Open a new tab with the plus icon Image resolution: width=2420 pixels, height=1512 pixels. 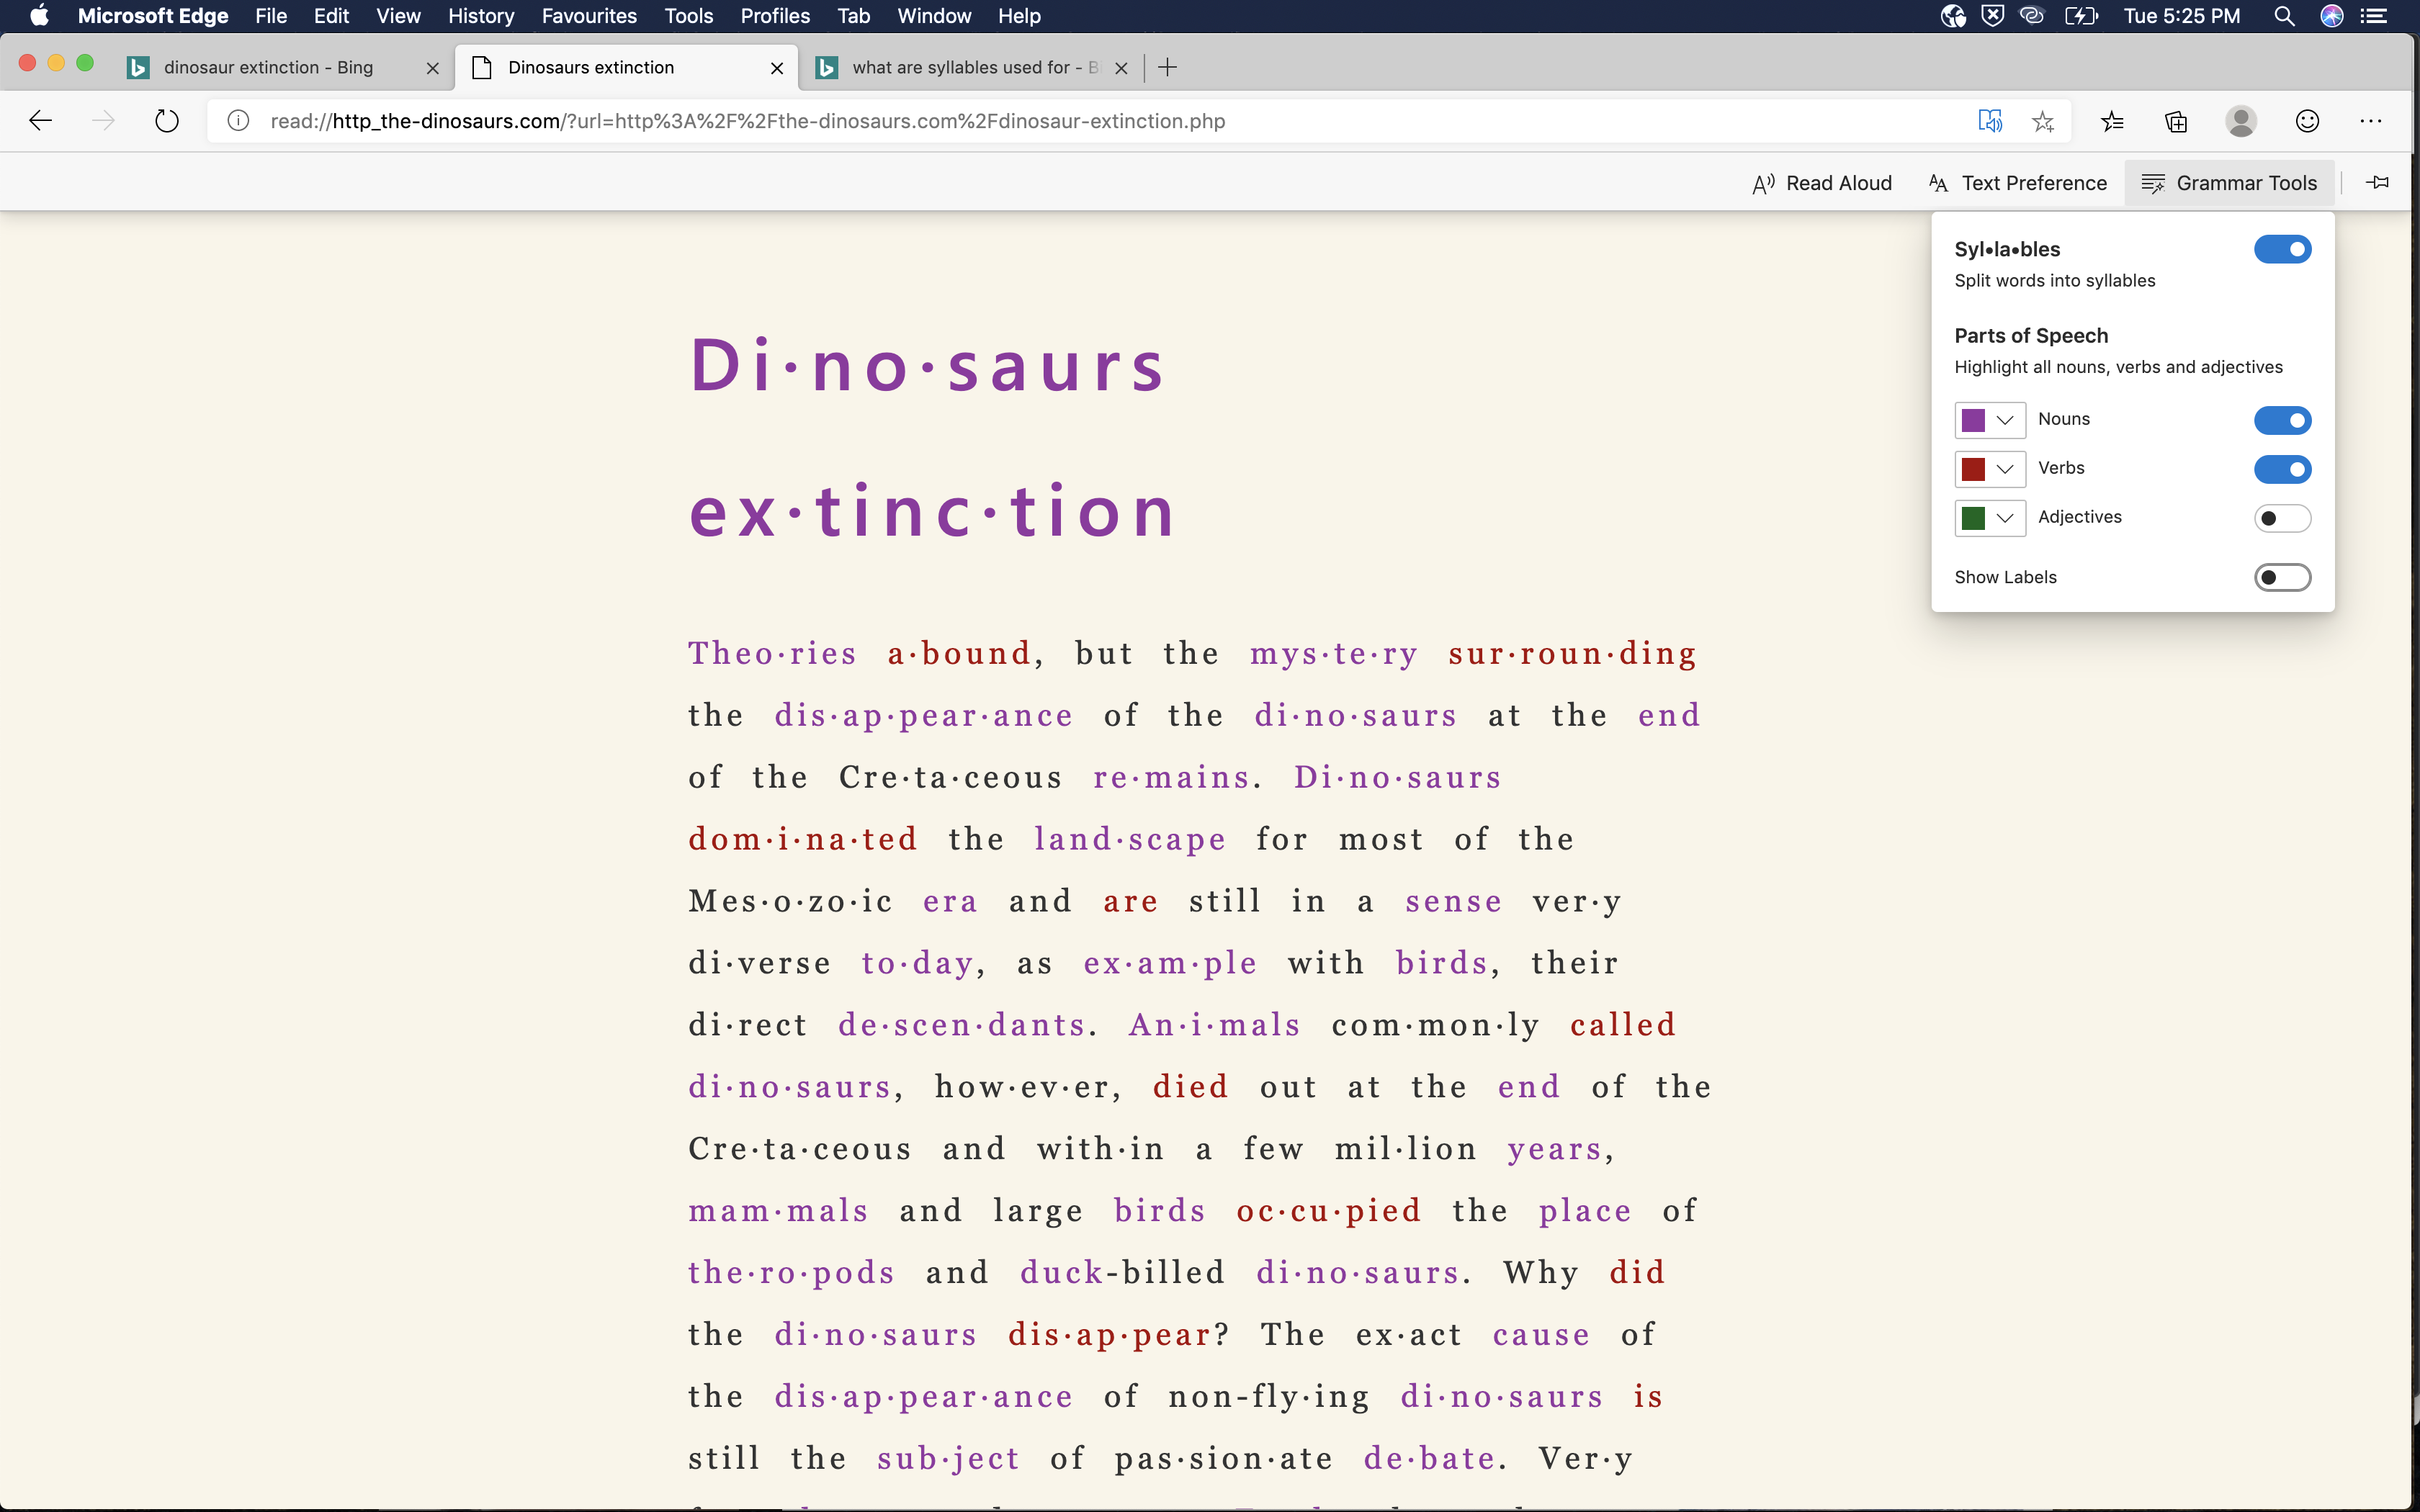pos(1167,67)
